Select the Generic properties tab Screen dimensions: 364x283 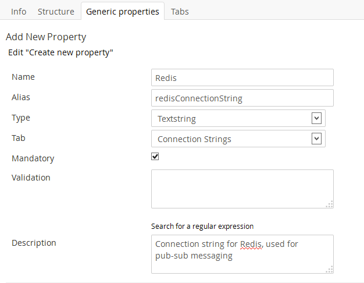tap(123, 11)
